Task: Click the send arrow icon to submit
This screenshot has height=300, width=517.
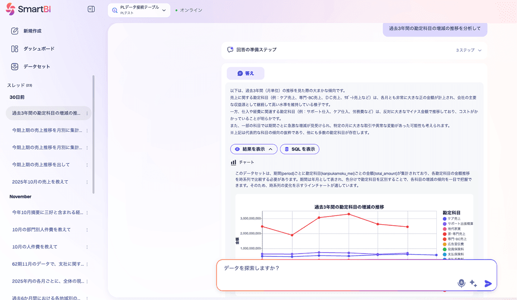Action: (x=488, y=282)
